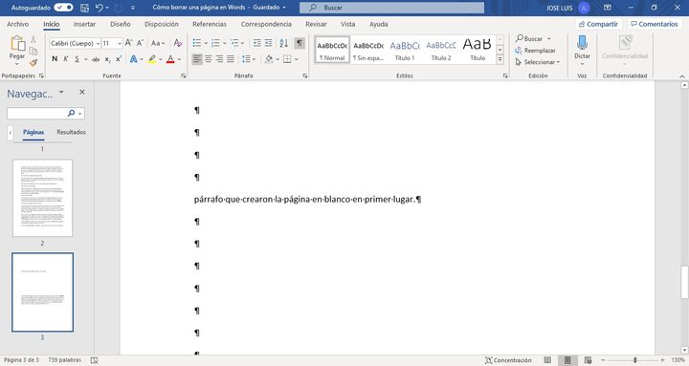Decrease paragraph indent
This screenshot has height=366, width=689.
click(x=257, y=43)
